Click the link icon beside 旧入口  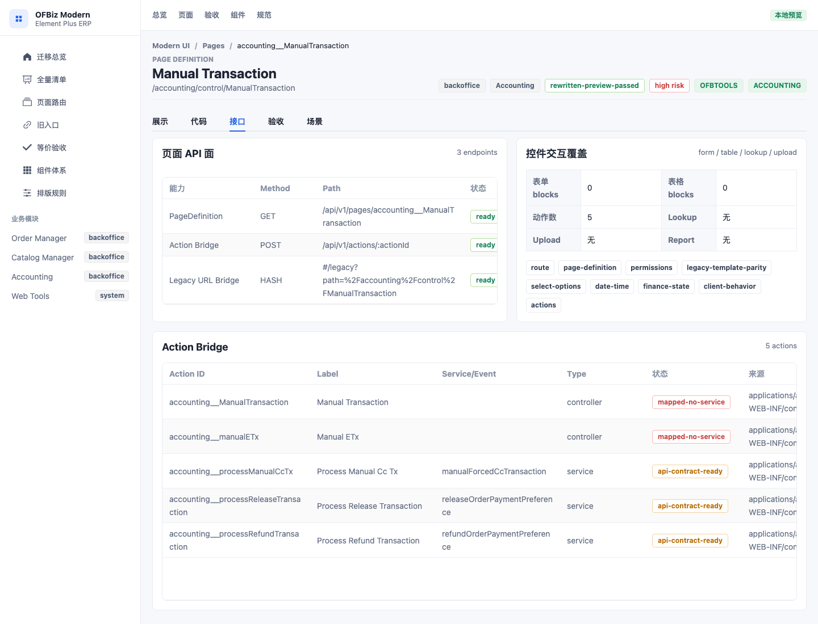(x=27, y=125)
